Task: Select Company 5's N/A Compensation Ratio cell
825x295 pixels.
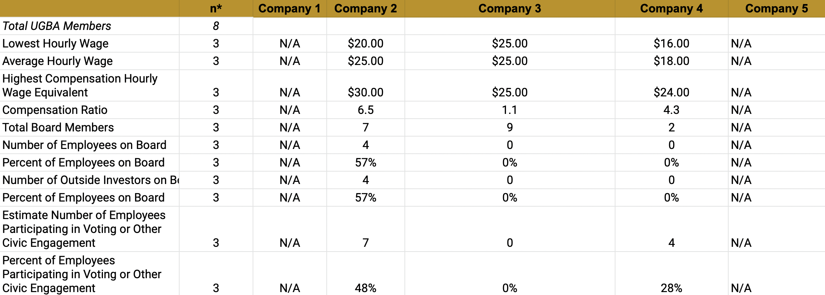Action: (x=741, y=110)
